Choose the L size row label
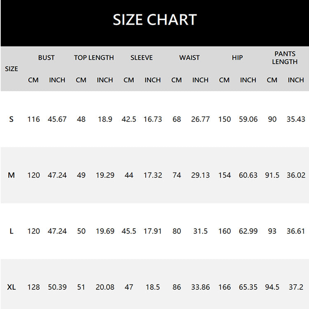Viewport: 309px width, 309px height. click(x=11, y=231)
